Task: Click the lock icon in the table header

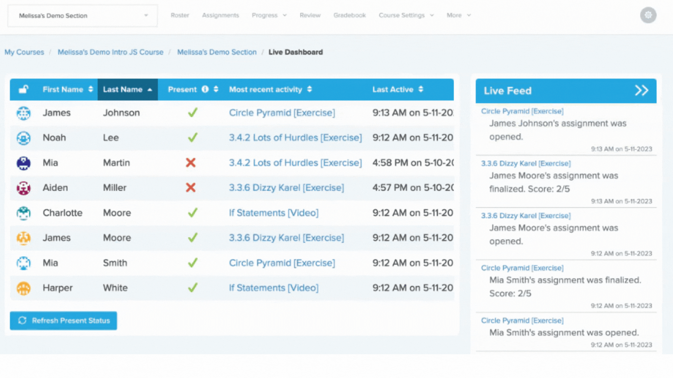Action: click(23, 90)
